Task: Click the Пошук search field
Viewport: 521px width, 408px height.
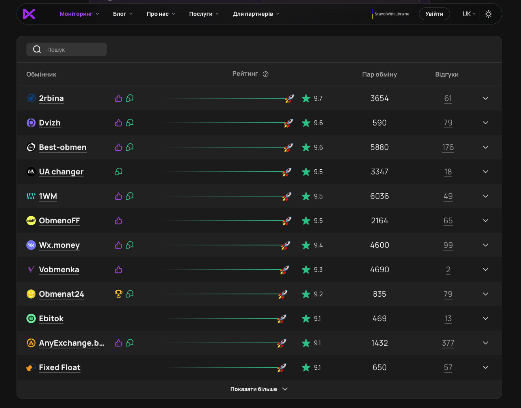Action: click(71, 49)
